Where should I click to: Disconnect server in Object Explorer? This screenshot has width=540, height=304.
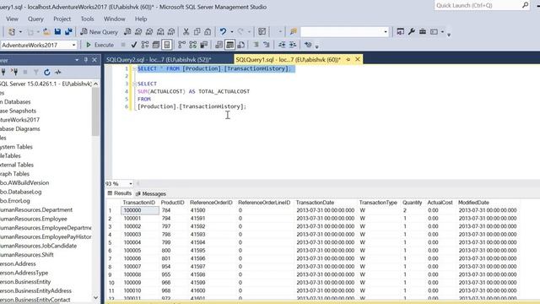(x=14, y=72)
